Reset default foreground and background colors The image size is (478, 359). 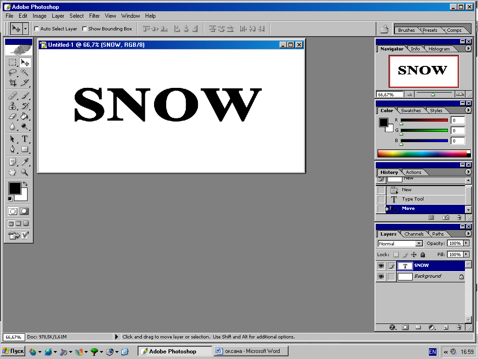(10, 199)
